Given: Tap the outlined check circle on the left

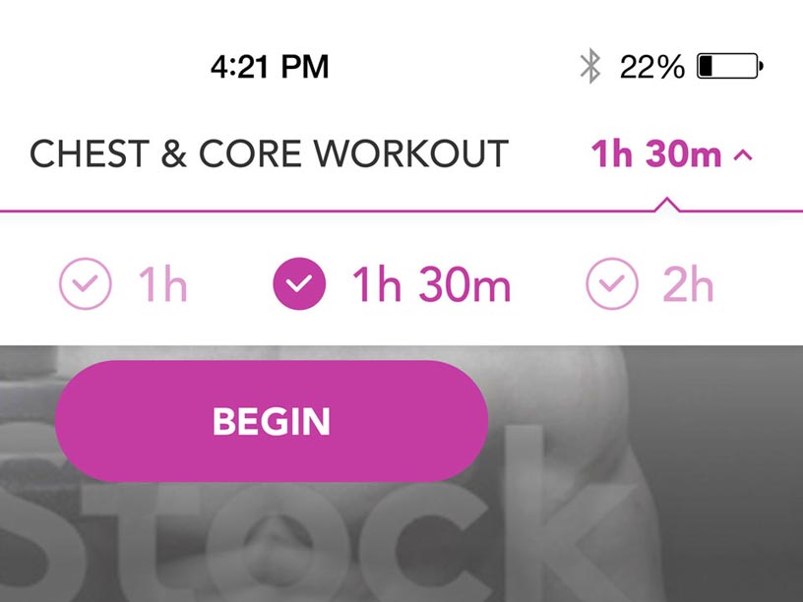Looking at the screenshot, I should click(x=84, y=284).
